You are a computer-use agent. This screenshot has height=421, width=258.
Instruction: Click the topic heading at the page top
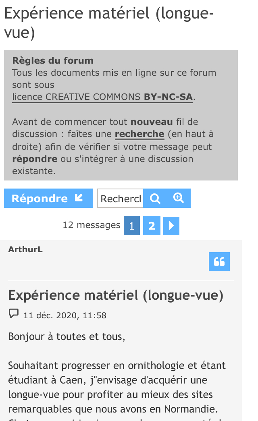point(109,23)
